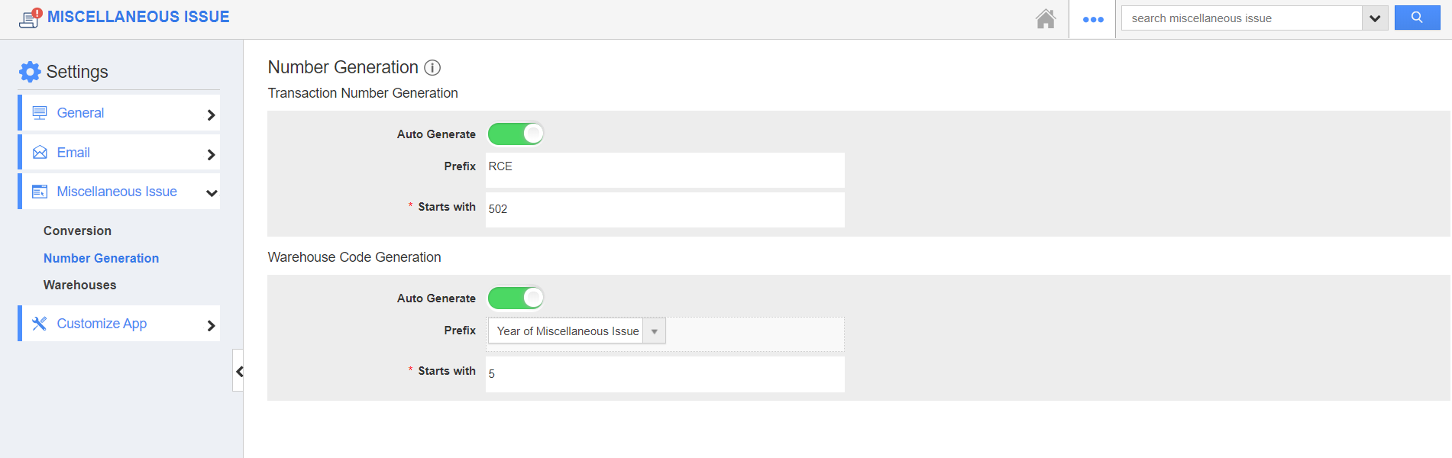The width and height of the screenshot is (1452, 458).
Task: Toggle Auto Generate for Warehouse Code
Action: 516,298
